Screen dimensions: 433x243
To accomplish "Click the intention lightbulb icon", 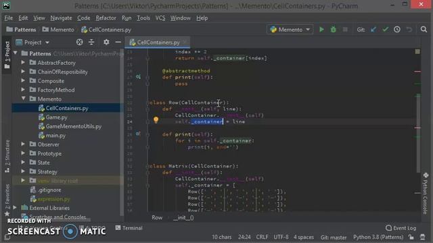I will coord(156,120).
